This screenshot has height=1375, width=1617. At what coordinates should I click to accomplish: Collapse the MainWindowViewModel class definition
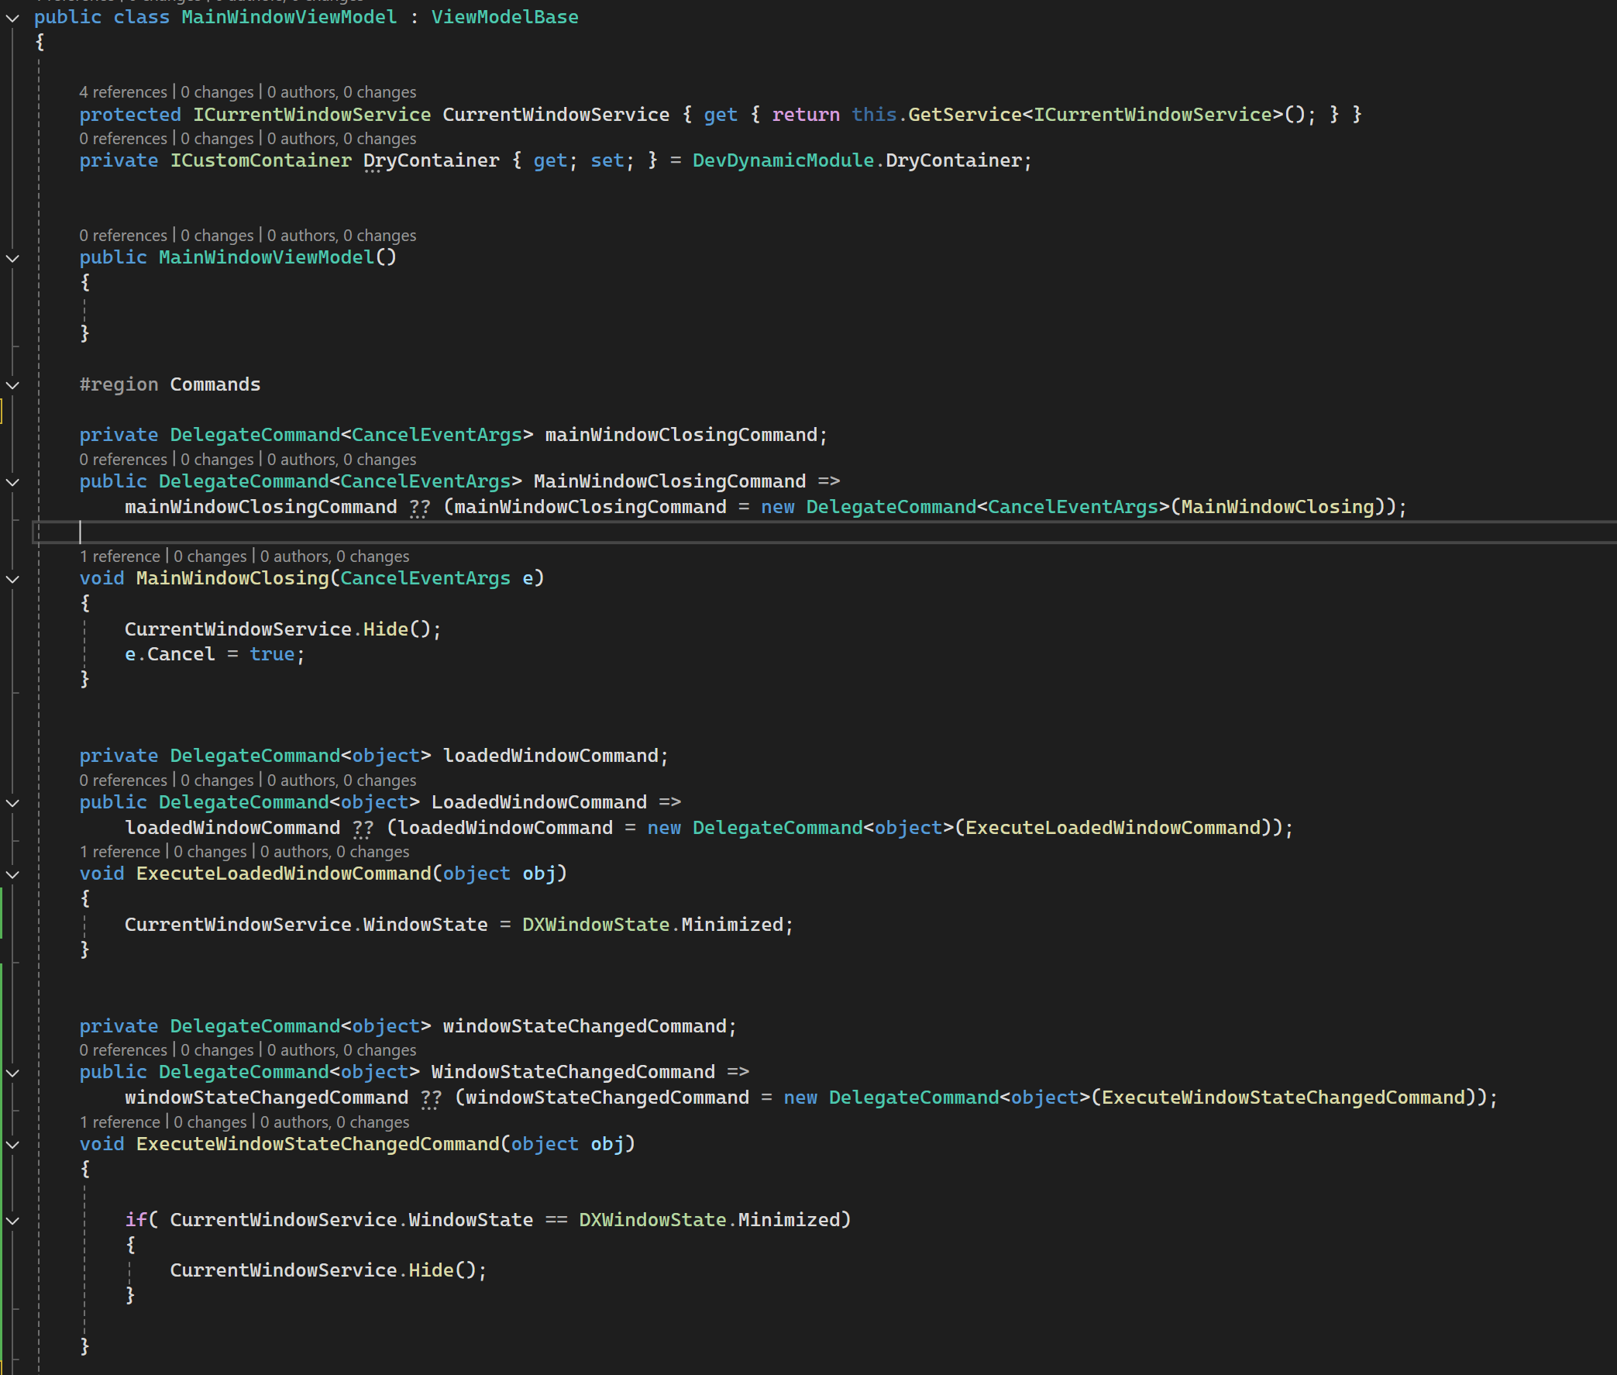12,18
